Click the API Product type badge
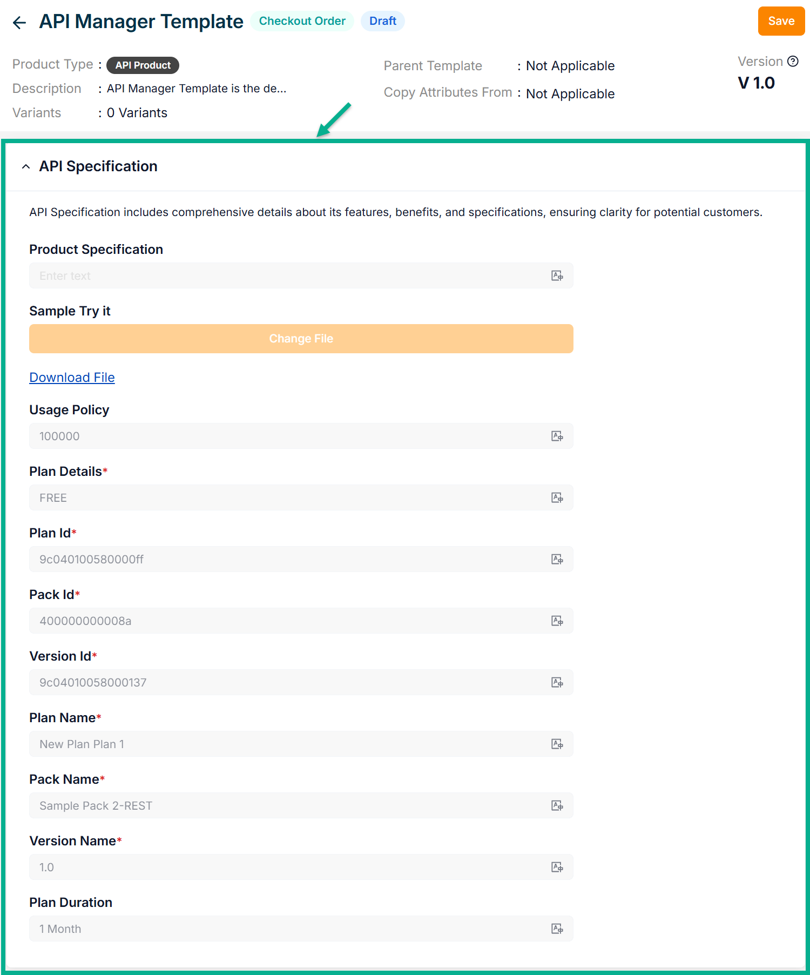 pyautogui.click(x=143, y=65)
